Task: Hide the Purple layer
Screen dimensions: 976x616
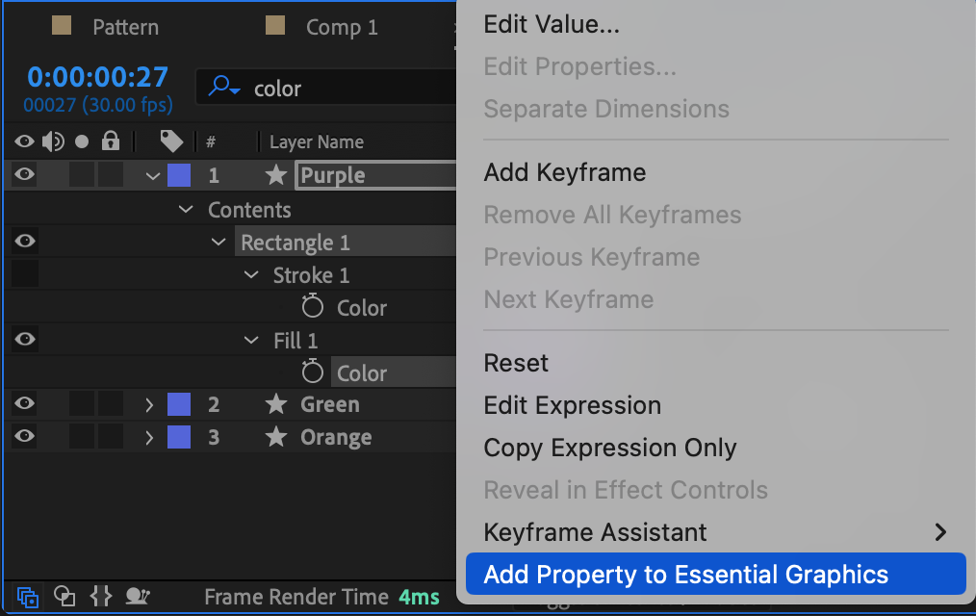Action: [x=25, y=175]
